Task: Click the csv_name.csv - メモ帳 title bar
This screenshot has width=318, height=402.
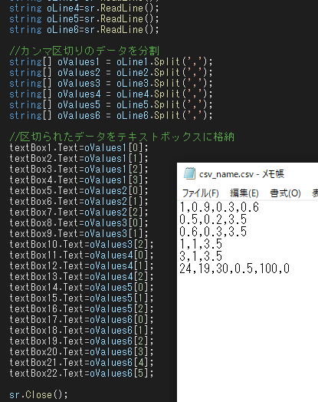Action: point(248,174)
